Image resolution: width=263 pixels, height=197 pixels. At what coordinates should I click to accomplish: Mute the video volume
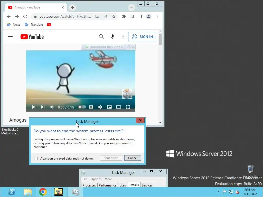[52, 107]
